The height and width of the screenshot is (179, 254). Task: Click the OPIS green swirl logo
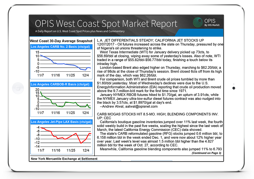coord(198,22)
